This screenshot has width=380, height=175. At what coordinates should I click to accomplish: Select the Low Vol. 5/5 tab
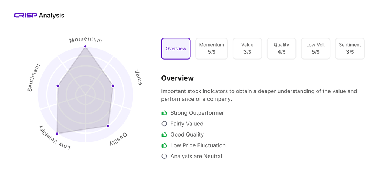tap(315, 48)
